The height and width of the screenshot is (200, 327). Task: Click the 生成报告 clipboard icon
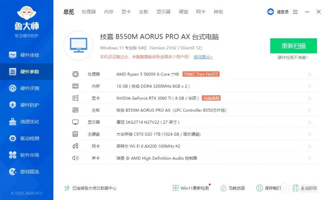(x=295, y=188)
